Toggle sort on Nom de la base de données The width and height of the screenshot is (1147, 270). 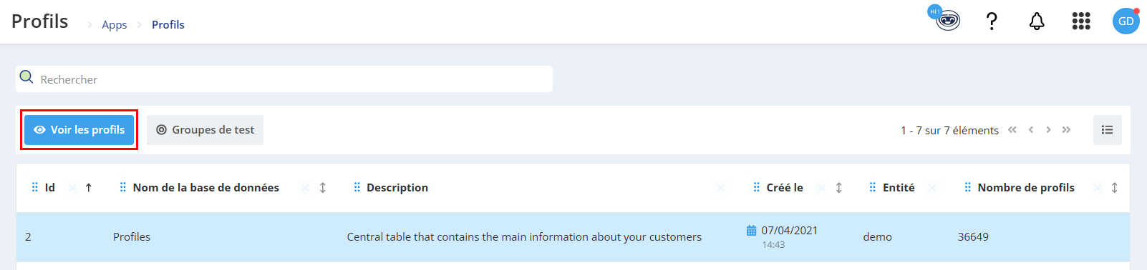[323, 188]
